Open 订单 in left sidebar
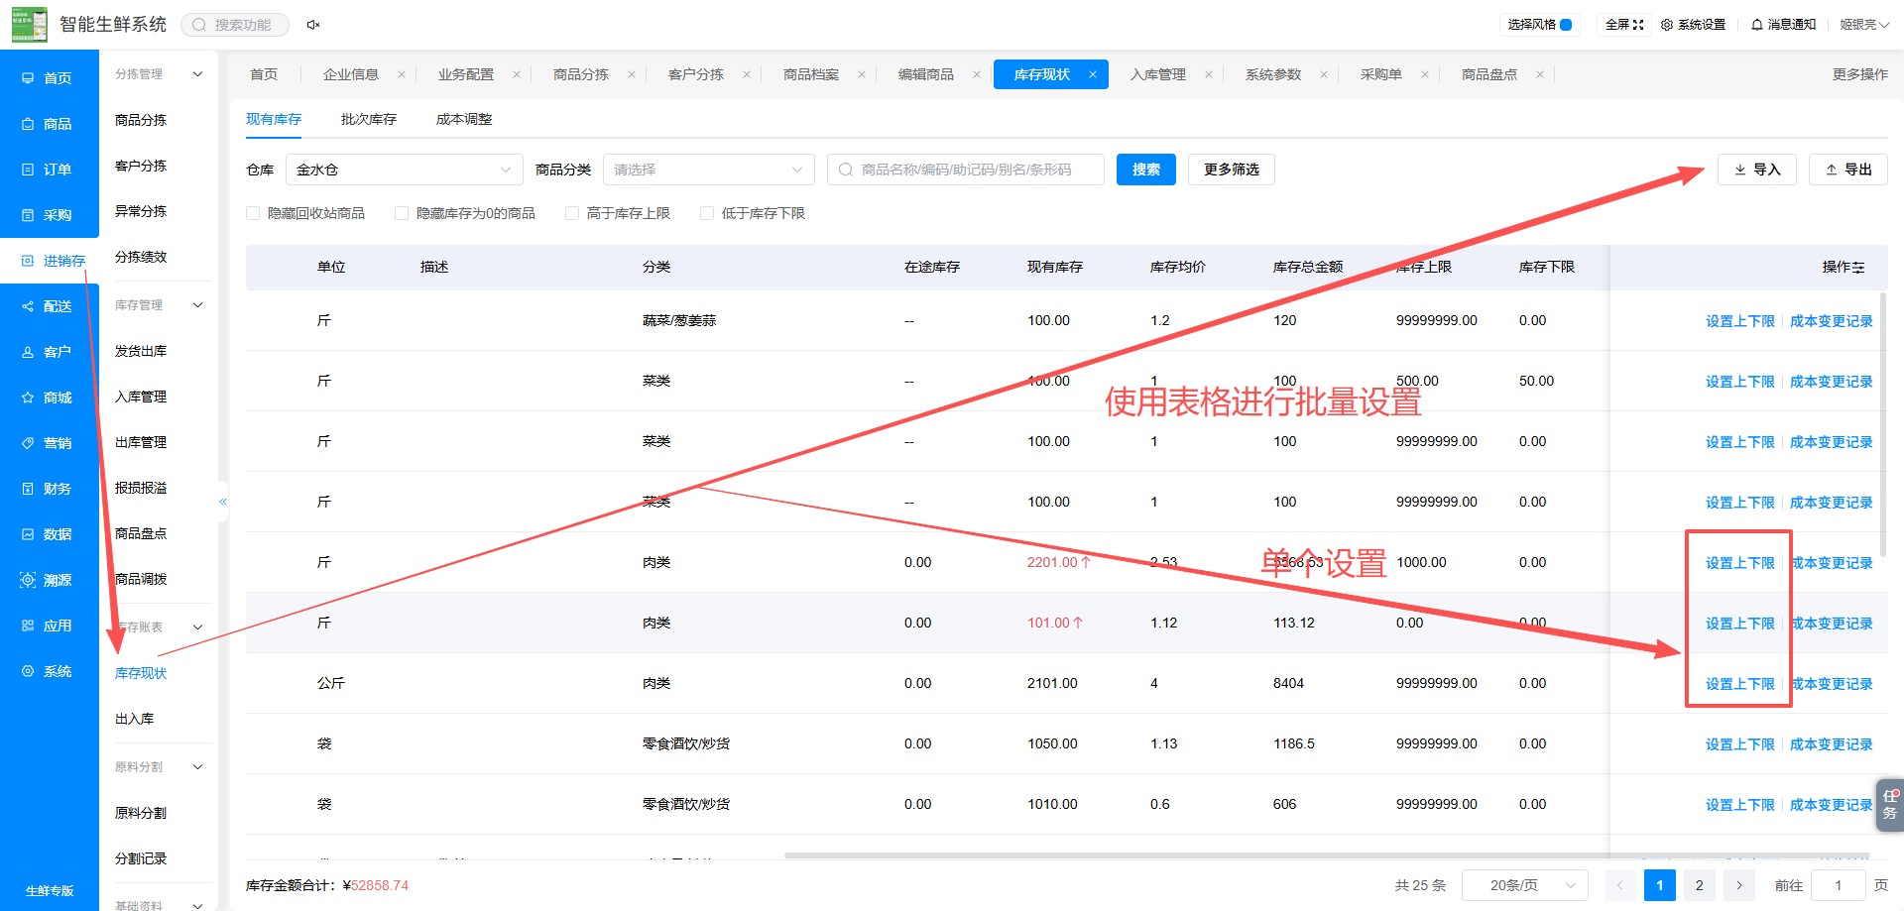This screenshot has height=911, width=1904. pos(50,170)
